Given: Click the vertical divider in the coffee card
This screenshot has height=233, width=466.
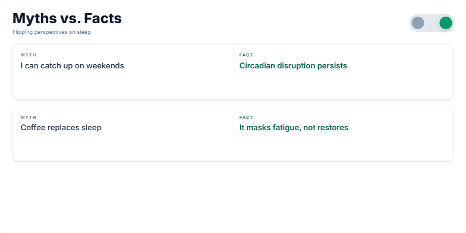Looking at the screenshot, I should [233, 124].
